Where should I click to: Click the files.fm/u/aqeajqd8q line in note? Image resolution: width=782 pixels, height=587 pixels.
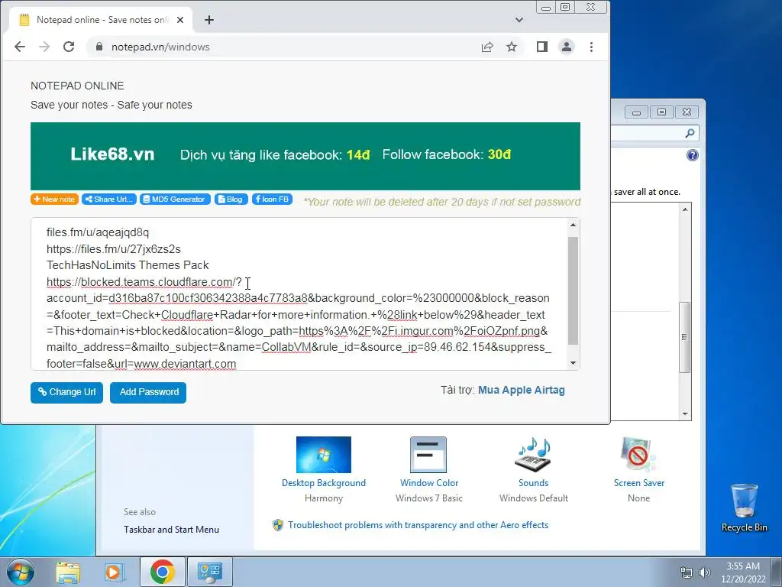[98, 232]
